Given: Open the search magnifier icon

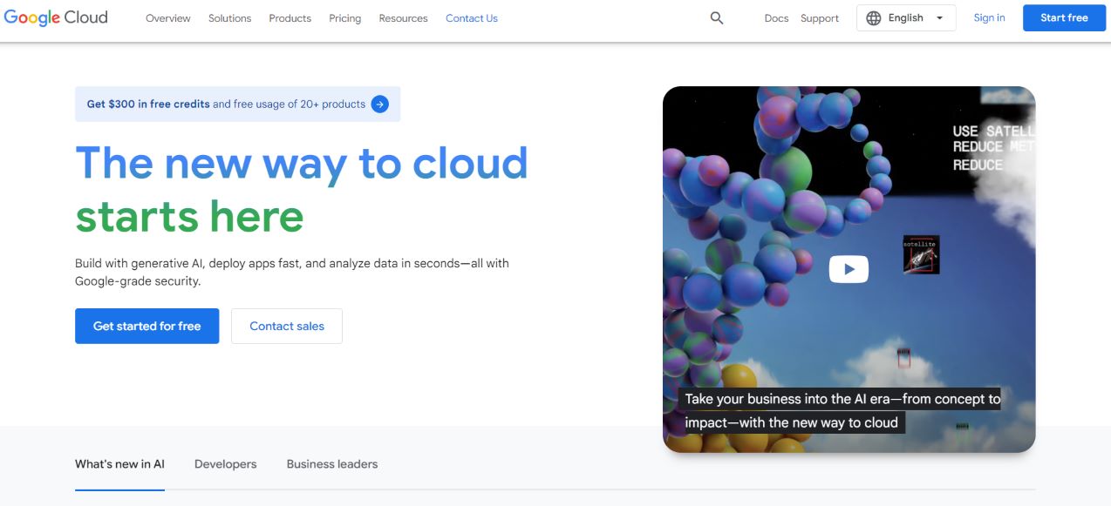Looking at the screenshot, I should point(717,18).
